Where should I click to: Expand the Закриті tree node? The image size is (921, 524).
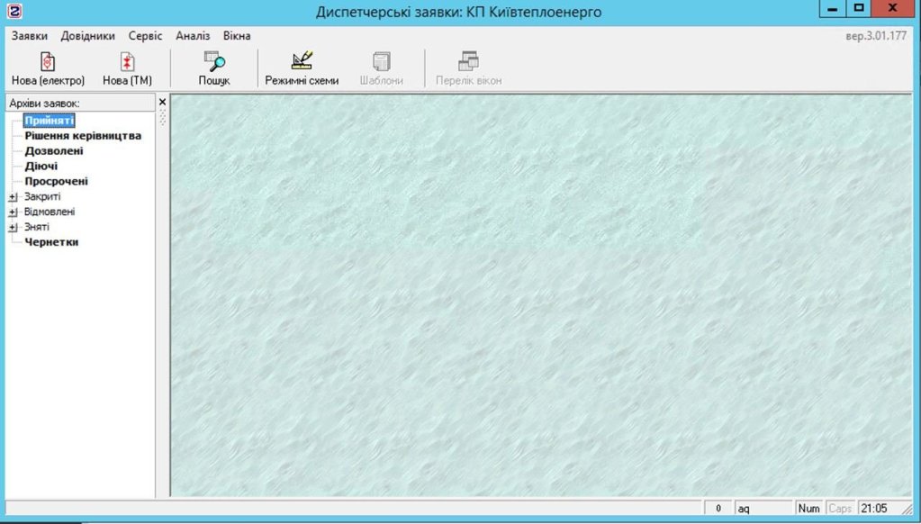pos(13,196)
